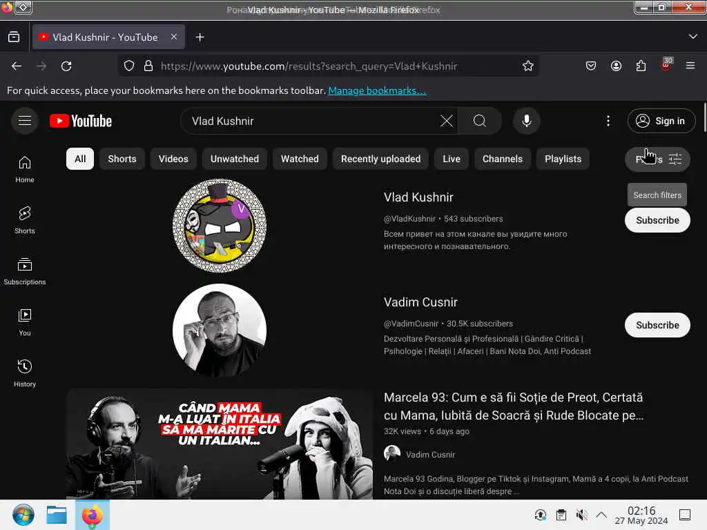Select the Live filter chip
Screen dimensions: 707x530
tap(452, 159)
